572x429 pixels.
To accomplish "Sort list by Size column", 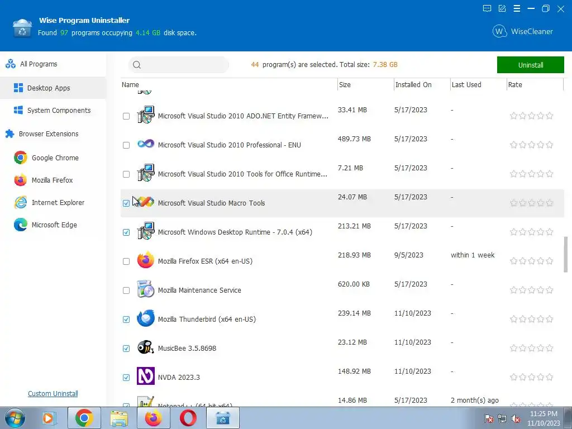I will point(345,85).
